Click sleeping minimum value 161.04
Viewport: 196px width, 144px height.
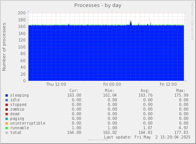point(110,95)
